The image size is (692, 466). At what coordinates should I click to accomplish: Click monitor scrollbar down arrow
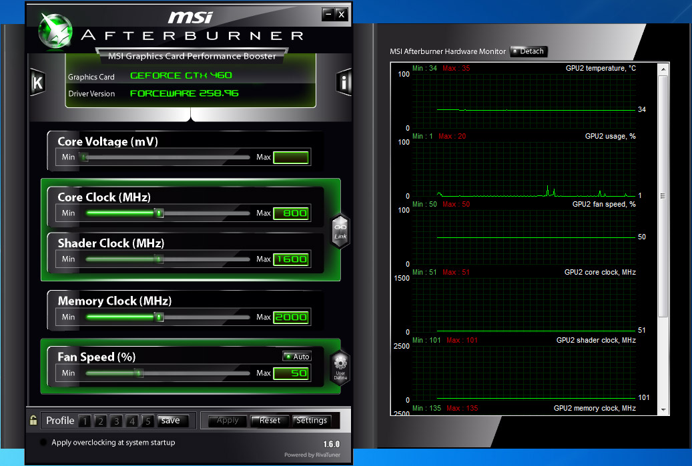point(663,409)
